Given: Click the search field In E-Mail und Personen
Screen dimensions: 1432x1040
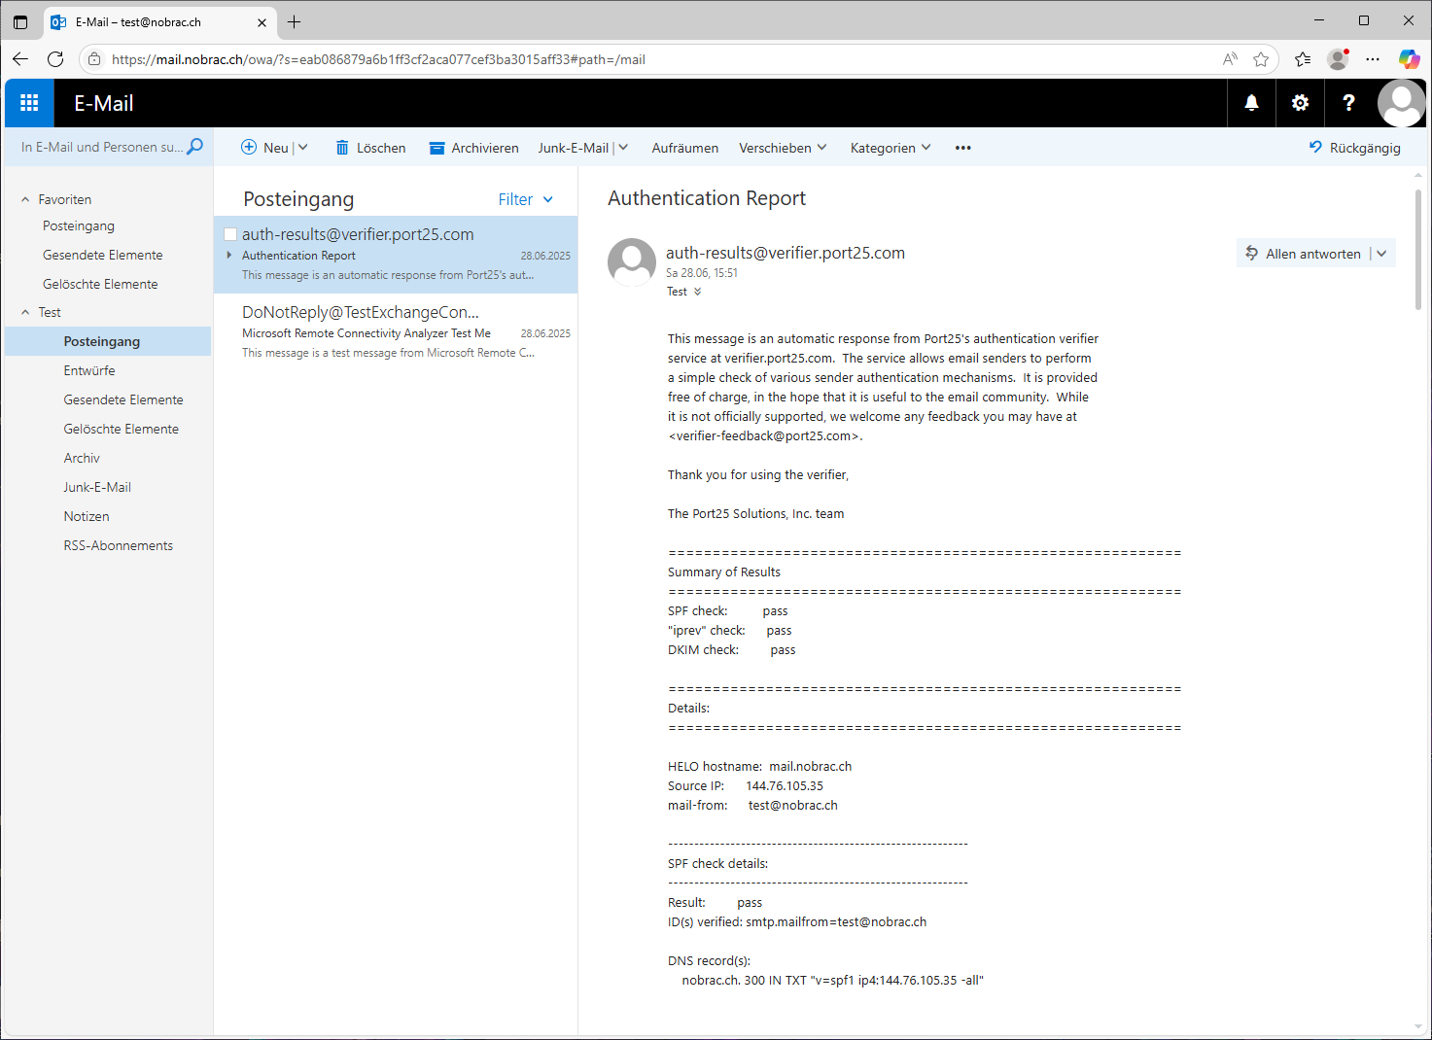Looking at the screenshot, I should click(101, 147).
